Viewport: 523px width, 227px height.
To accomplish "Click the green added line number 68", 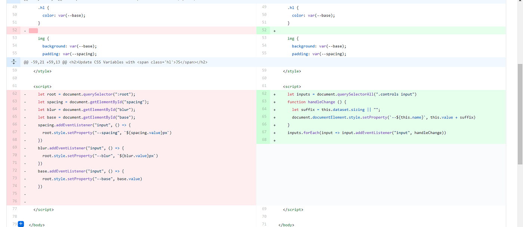I will (x=264, y=140).
